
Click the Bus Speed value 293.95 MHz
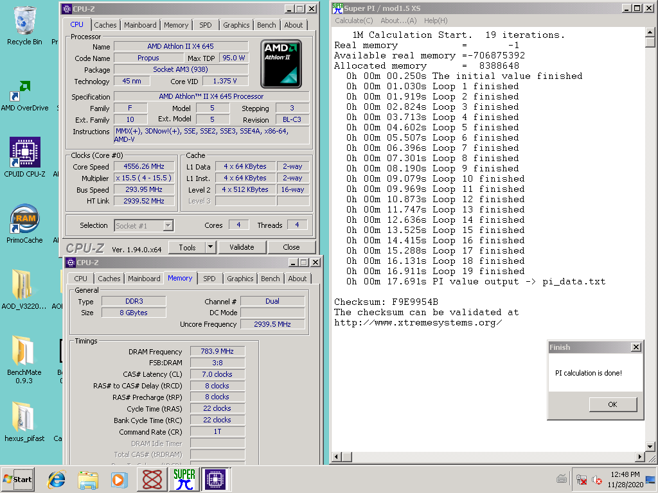coord(143,189)
